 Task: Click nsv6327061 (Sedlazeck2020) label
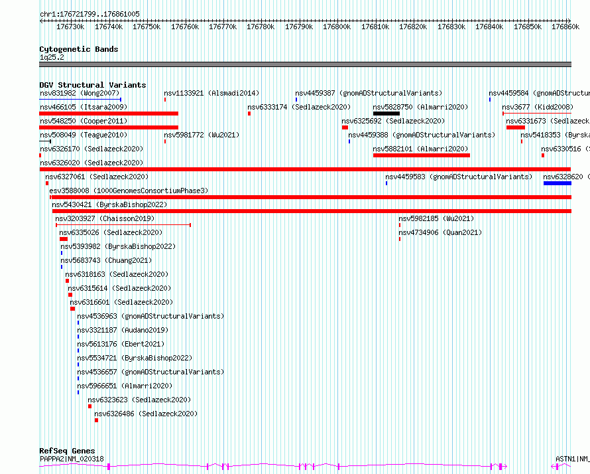97,177
